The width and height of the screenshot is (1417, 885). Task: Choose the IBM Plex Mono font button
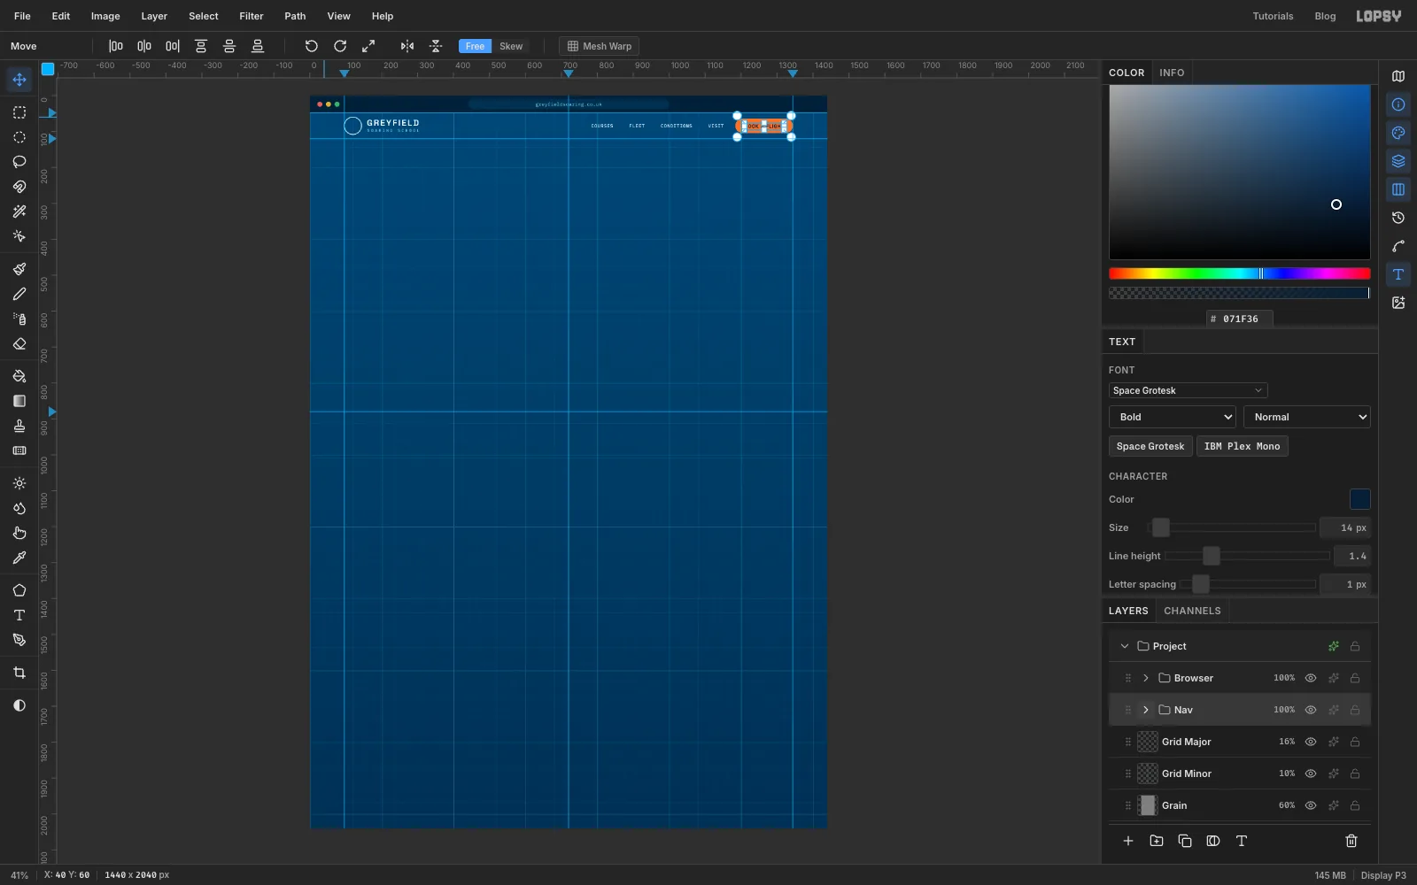tap(1242, 446)
